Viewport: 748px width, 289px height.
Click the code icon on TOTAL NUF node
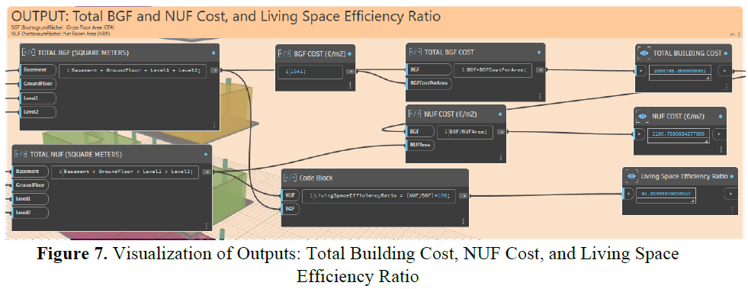[x=21, y=154]
